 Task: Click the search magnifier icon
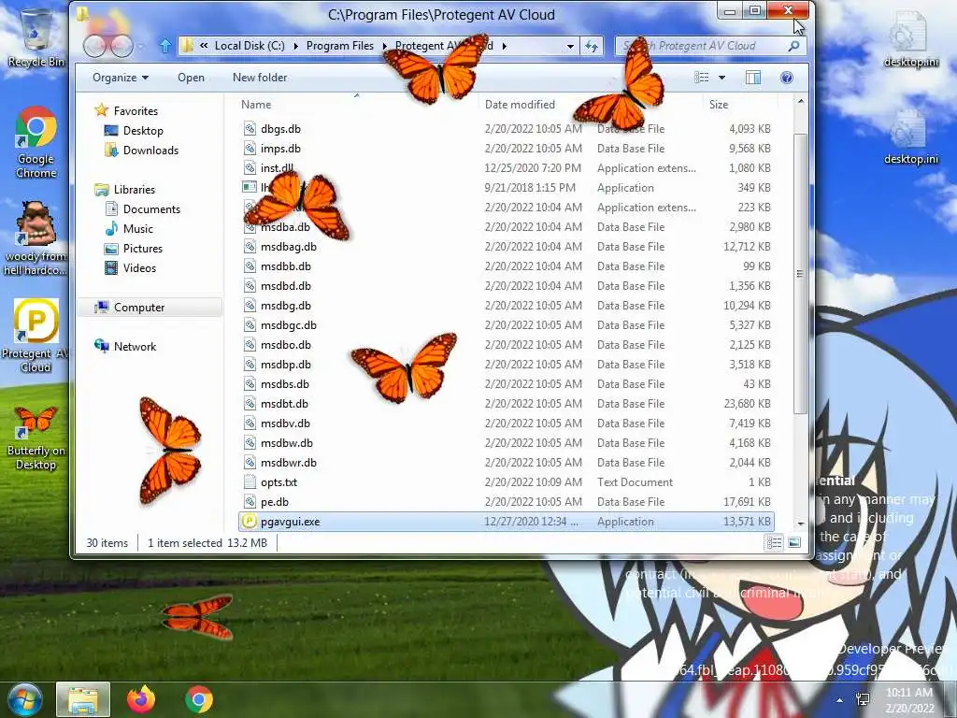click(x=793, y=46)
